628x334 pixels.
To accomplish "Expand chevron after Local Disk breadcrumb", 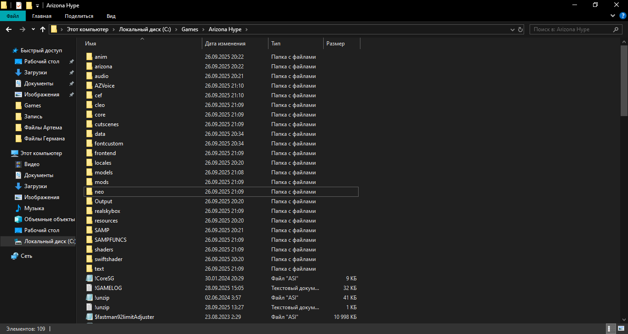I will click(x=176, y=29).
